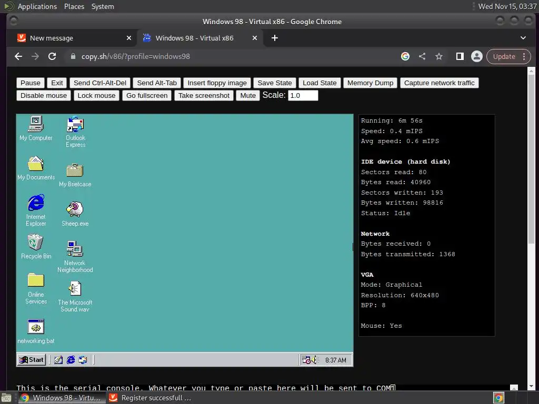Click Show Desktop quick launch icon
The width and height of the screenshot is (539, 404).
(x=58, y=360)
